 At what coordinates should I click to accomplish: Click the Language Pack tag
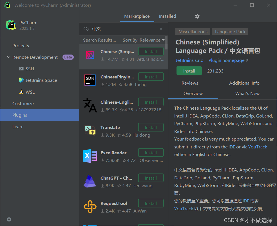point(230,31)
